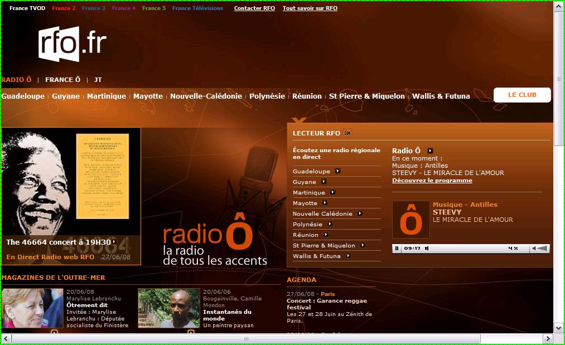Viewport: 565px width, 345px height.
Task: Play Guadeloupe radio via its arrow icon
Action: [337, 171]
